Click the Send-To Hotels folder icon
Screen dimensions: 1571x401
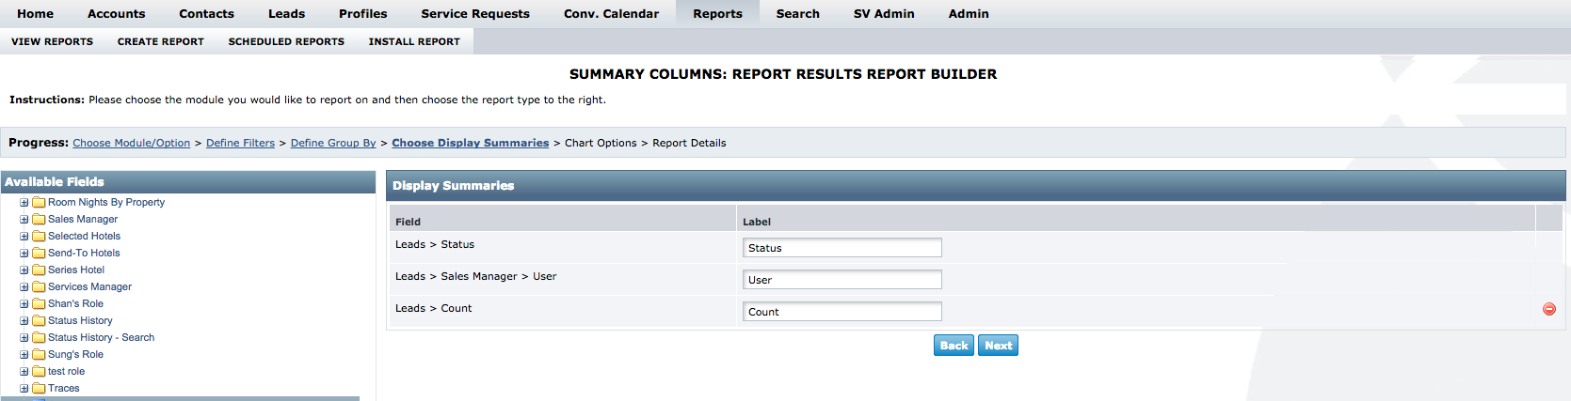[x=39, y=253]
